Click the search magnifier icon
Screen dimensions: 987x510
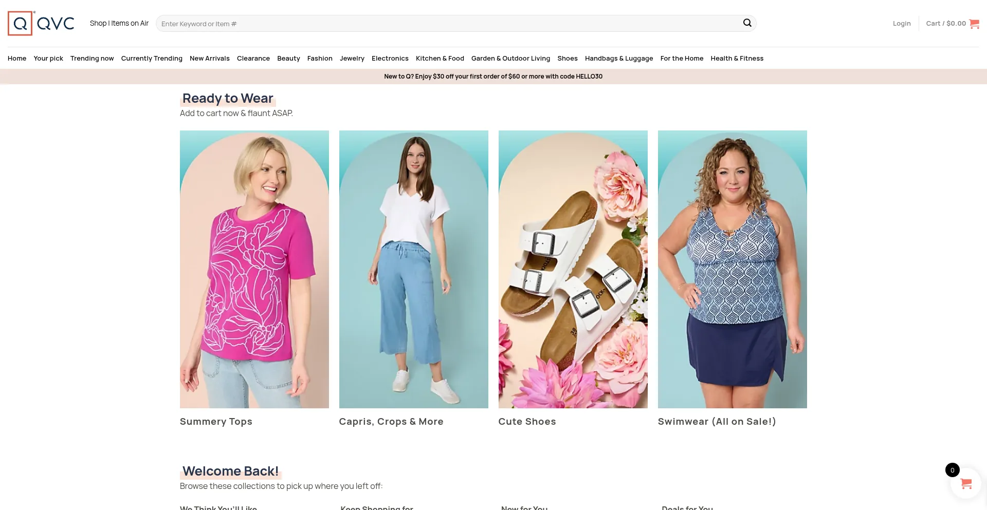(x=747, y=23)
